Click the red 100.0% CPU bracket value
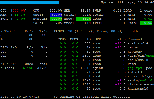The image size is (154, 99). pos(19,11)
